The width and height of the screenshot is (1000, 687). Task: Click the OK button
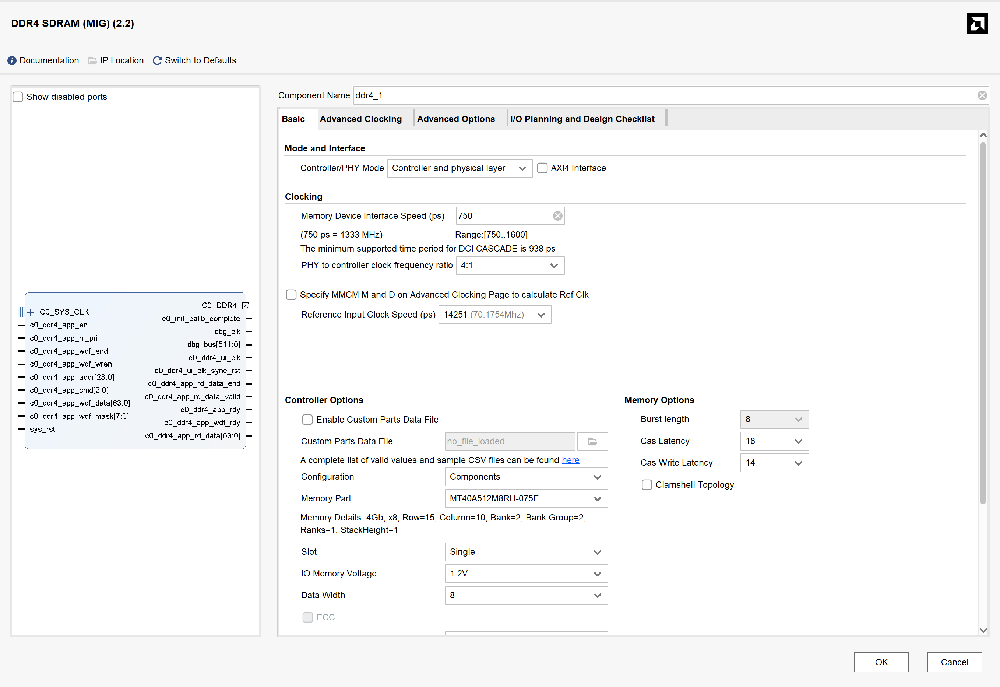coord(881,662)
